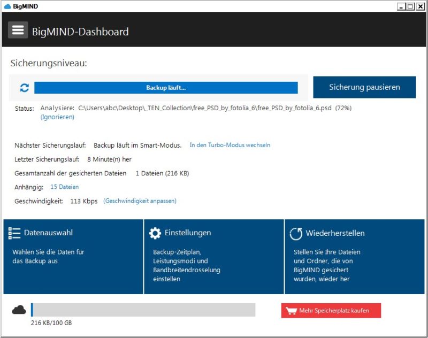Click Backup läuft im Smart-Modus text
This screenshot has width=428, height=338.
[x=137, y=145]
